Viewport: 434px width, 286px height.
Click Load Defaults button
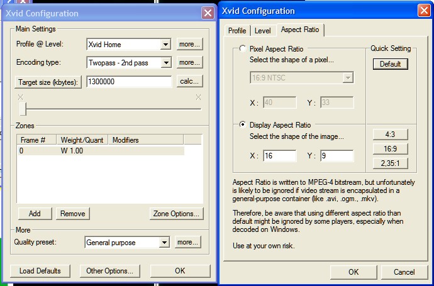tap(40, 271)
